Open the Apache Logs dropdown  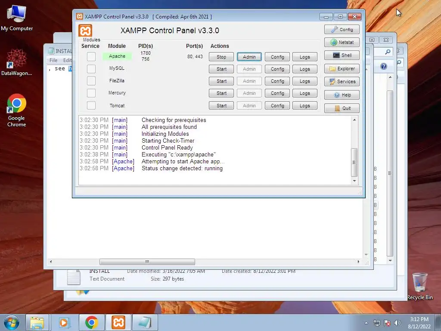(305, 57)
